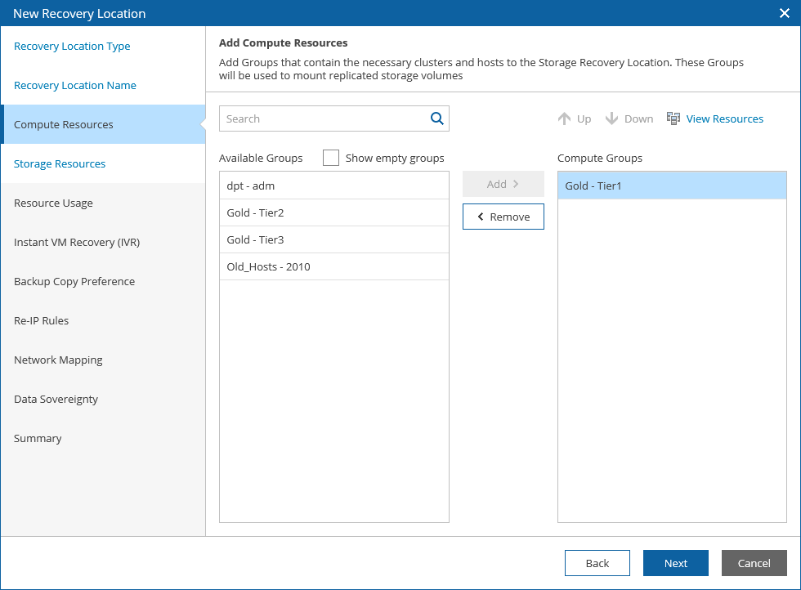Open Recovery Location Type step
This screenshot has width=801, height=590.
tap(72, 47)
